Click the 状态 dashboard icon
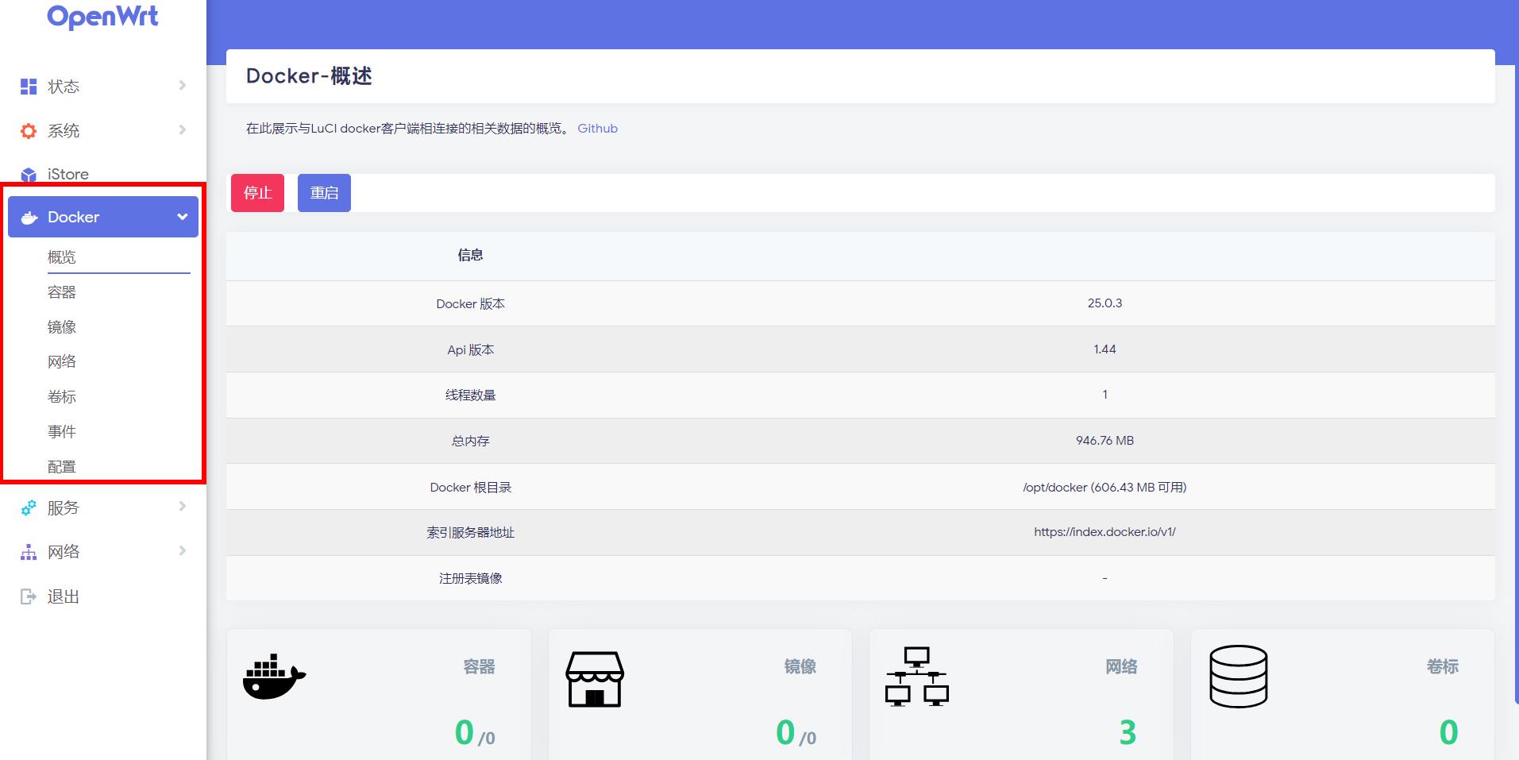 pos(29,87)
